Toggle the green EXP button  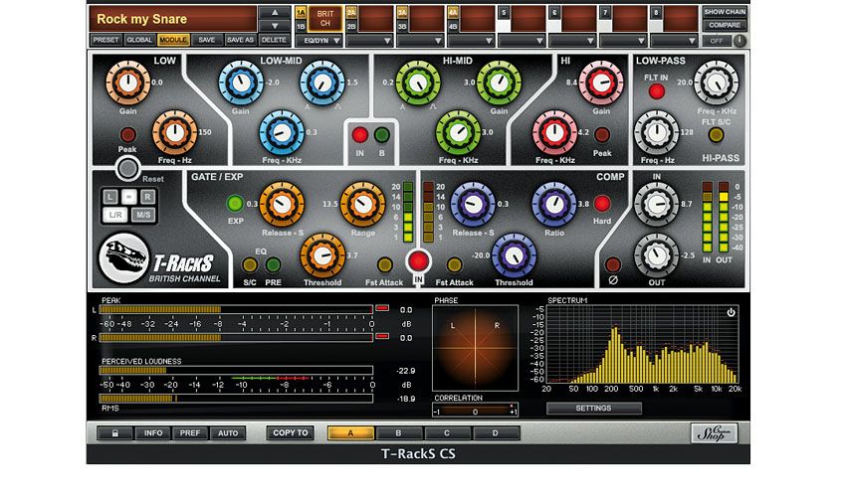[x=235, y=203]
